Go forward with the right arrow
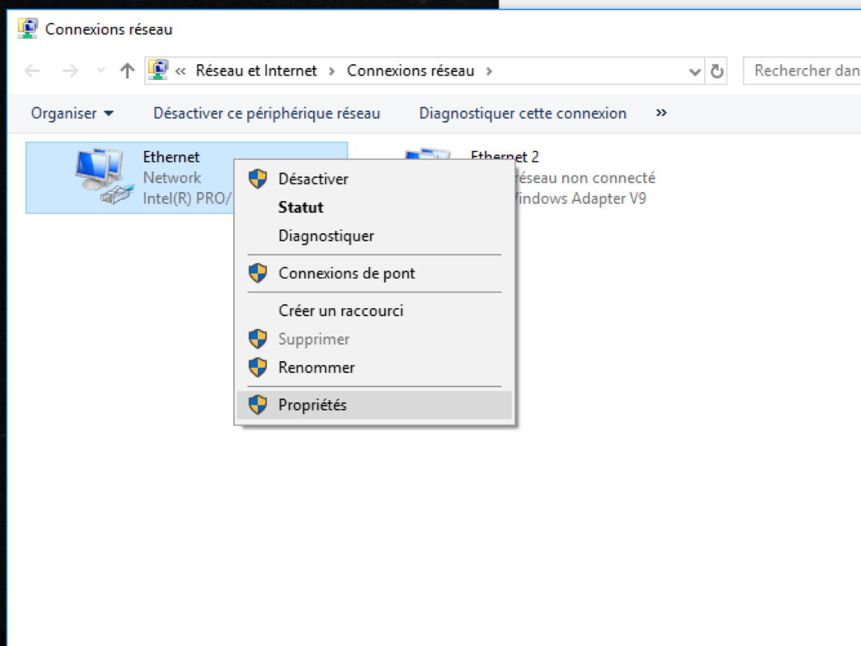 click(x=70, y=71)
